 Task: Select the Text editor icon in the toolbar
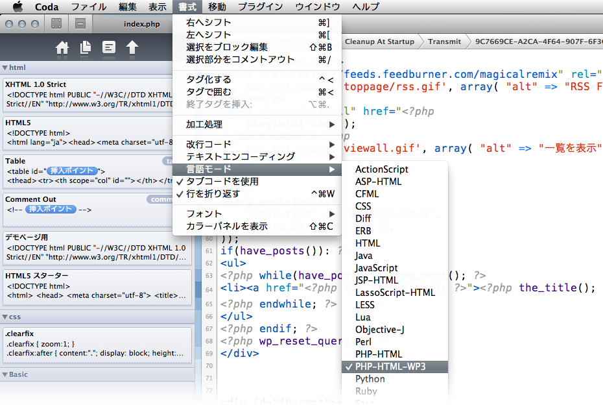(x=108, y=48)
